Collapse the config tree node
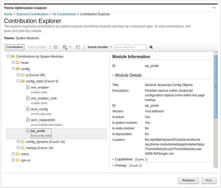The width and height of the screenshot is (221, 188). coord(13,69)
